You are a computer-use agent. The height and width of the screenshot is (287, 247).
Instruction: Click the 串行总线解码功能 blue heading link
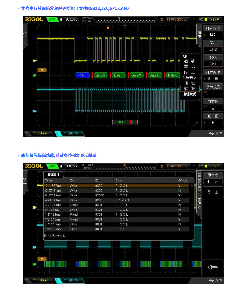[x=59, y=155]
